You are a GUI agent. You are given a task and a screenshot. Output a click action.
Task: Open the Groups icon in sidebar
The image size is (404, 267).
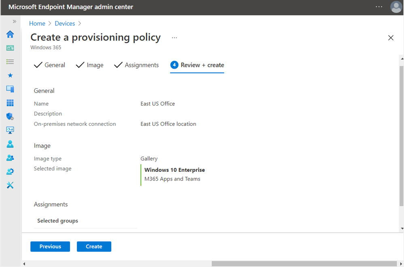[x=10, y=158]
